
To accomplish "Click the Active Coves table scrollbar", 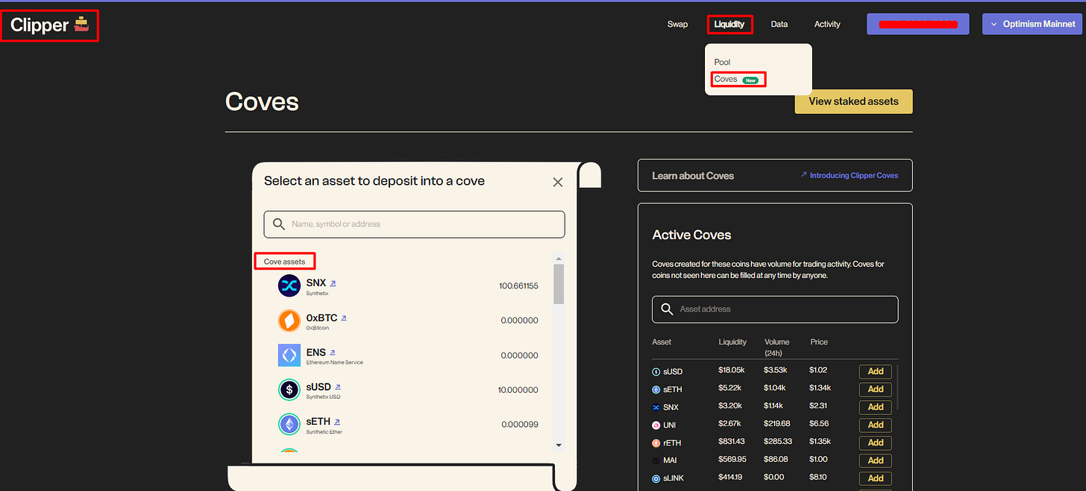I will click(898, 387).
